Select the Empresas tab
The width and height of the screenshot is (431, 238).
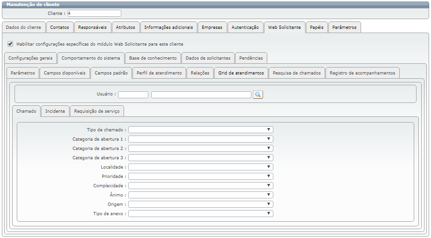coord(212,27)
